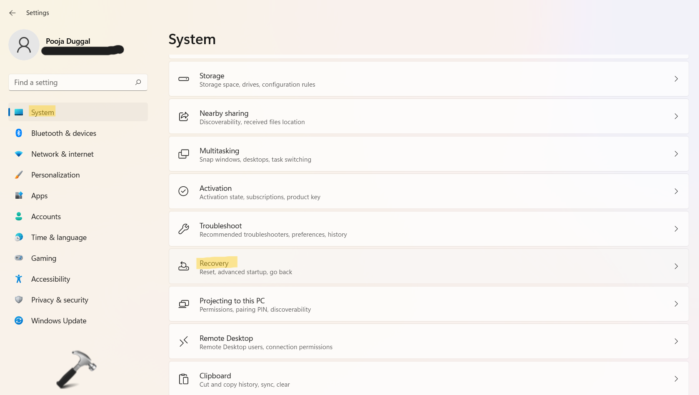Focus the Find a setting search box

(71, 82)
